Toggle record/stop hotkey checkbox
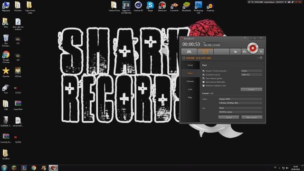This screenshot has width=304, height=171. tap(203, 71)
